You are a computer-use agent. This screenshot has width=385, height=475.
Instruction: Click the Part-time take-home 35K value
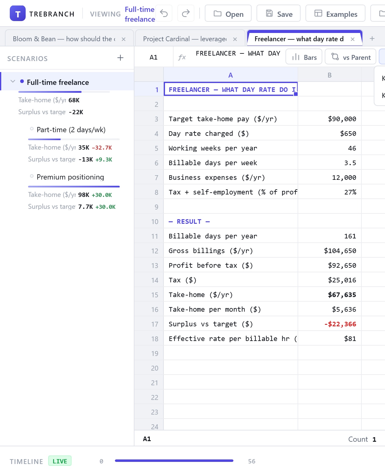click(84, 147)
